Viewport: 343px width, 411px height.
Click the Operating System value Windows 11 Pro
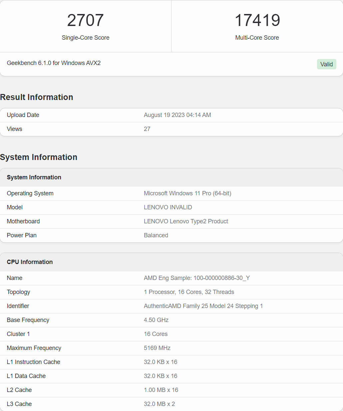[187, 193]
